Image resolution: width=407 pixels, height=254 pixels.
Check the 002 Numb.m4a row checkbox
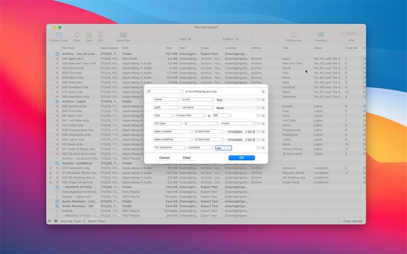pyautogui.click(x=50, y=68)
